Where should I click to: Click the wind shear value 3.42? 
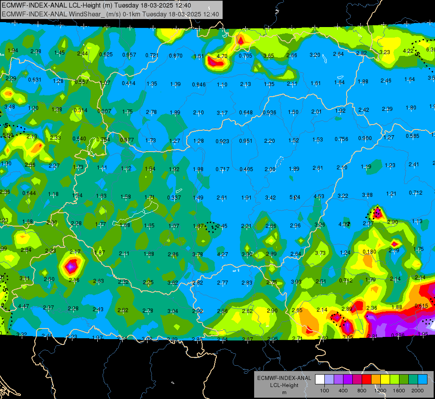[x=271, y=197]
